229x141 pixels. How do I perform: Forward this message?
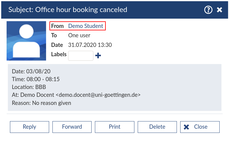tap(72, 127)
